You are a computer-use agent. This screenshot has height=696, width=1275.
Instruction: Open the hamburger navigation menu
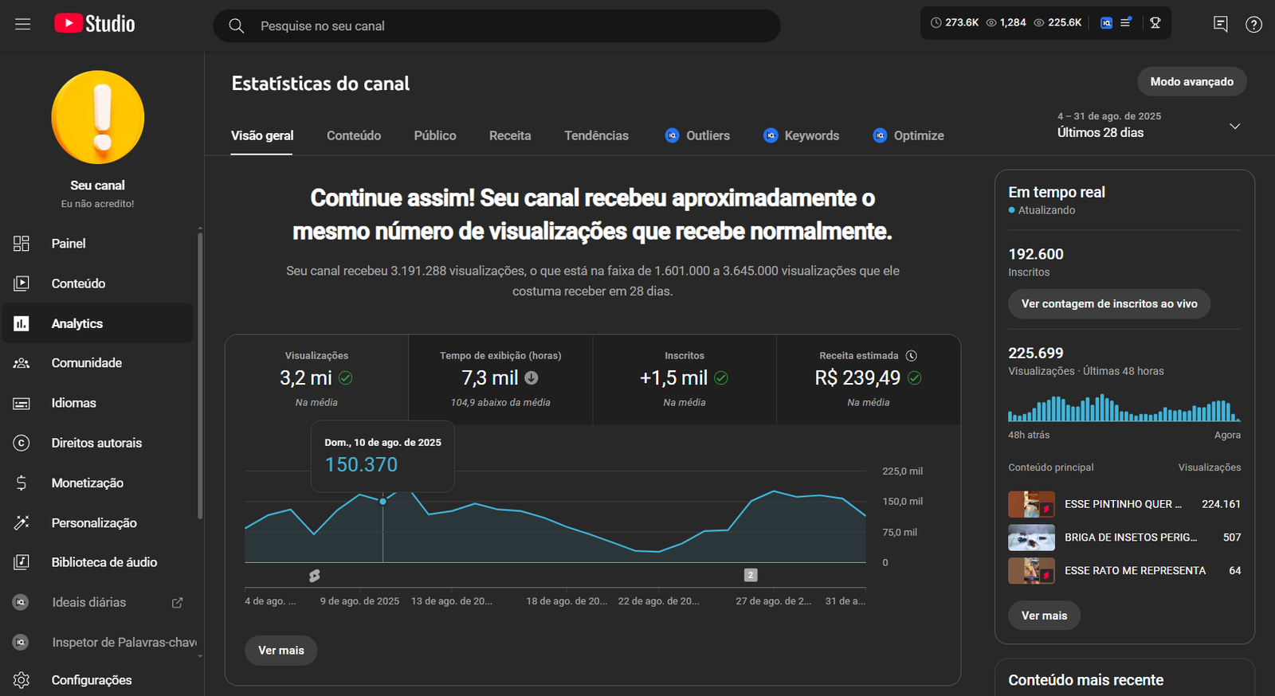pyautogui.click(x=22, y=24)
